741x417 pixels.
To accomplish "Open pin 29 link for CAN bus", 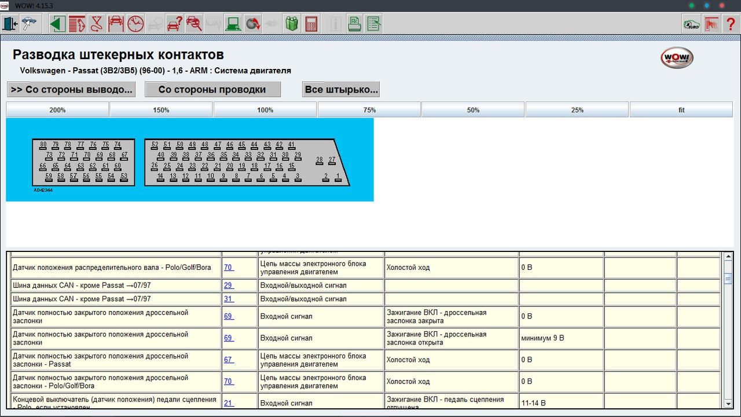I will click(229, 286).
